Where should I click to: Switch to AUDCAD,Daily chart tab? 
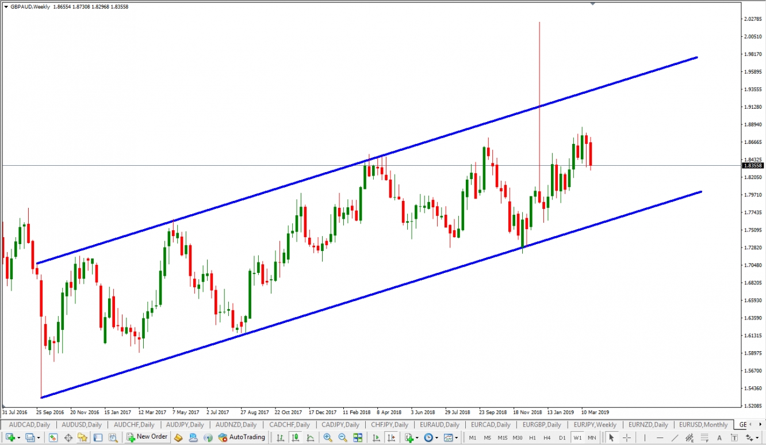pyautogui.click(x=29, y=424)
